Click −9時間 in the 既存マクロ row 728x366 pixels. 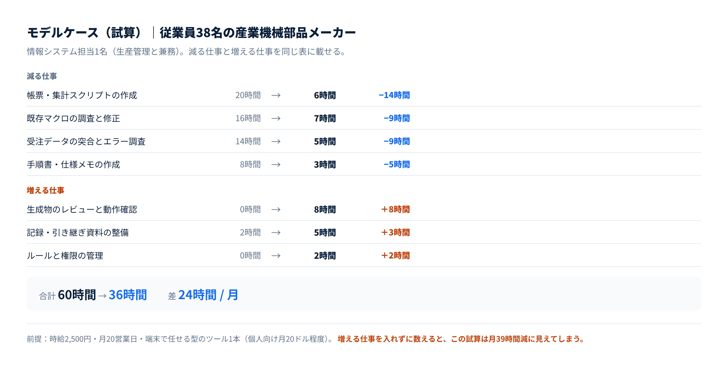pos(397,118)
